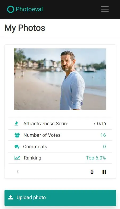This screenshot has width=120, height=209.
Task: Click the 16 votes count
Action: (103, 135)
